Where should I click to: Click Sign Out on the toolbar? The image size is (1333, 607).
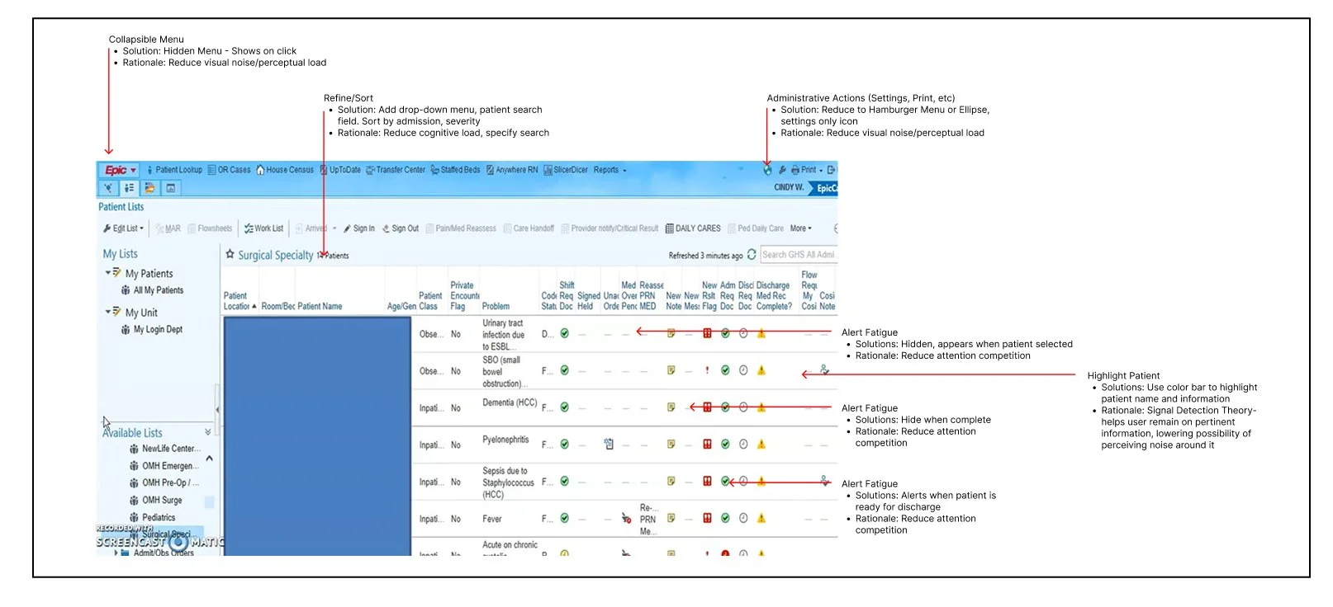click(401, 228)
